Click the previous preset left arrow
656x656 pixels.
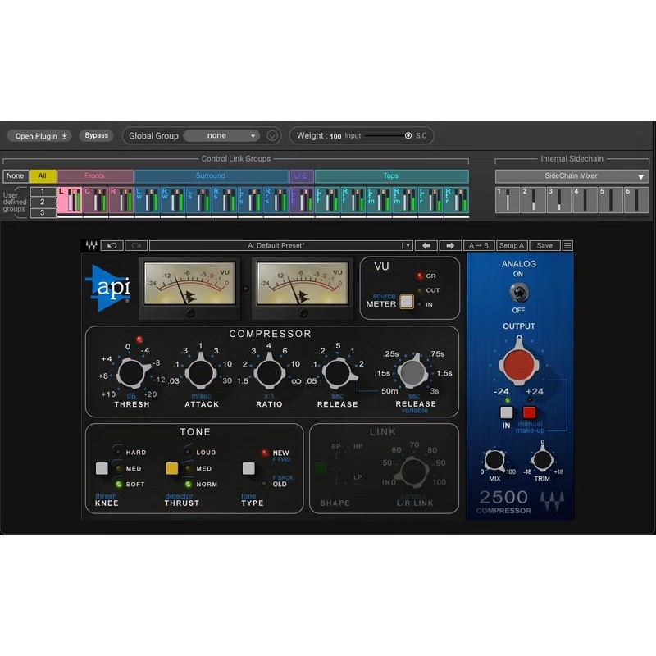(426, 245)
